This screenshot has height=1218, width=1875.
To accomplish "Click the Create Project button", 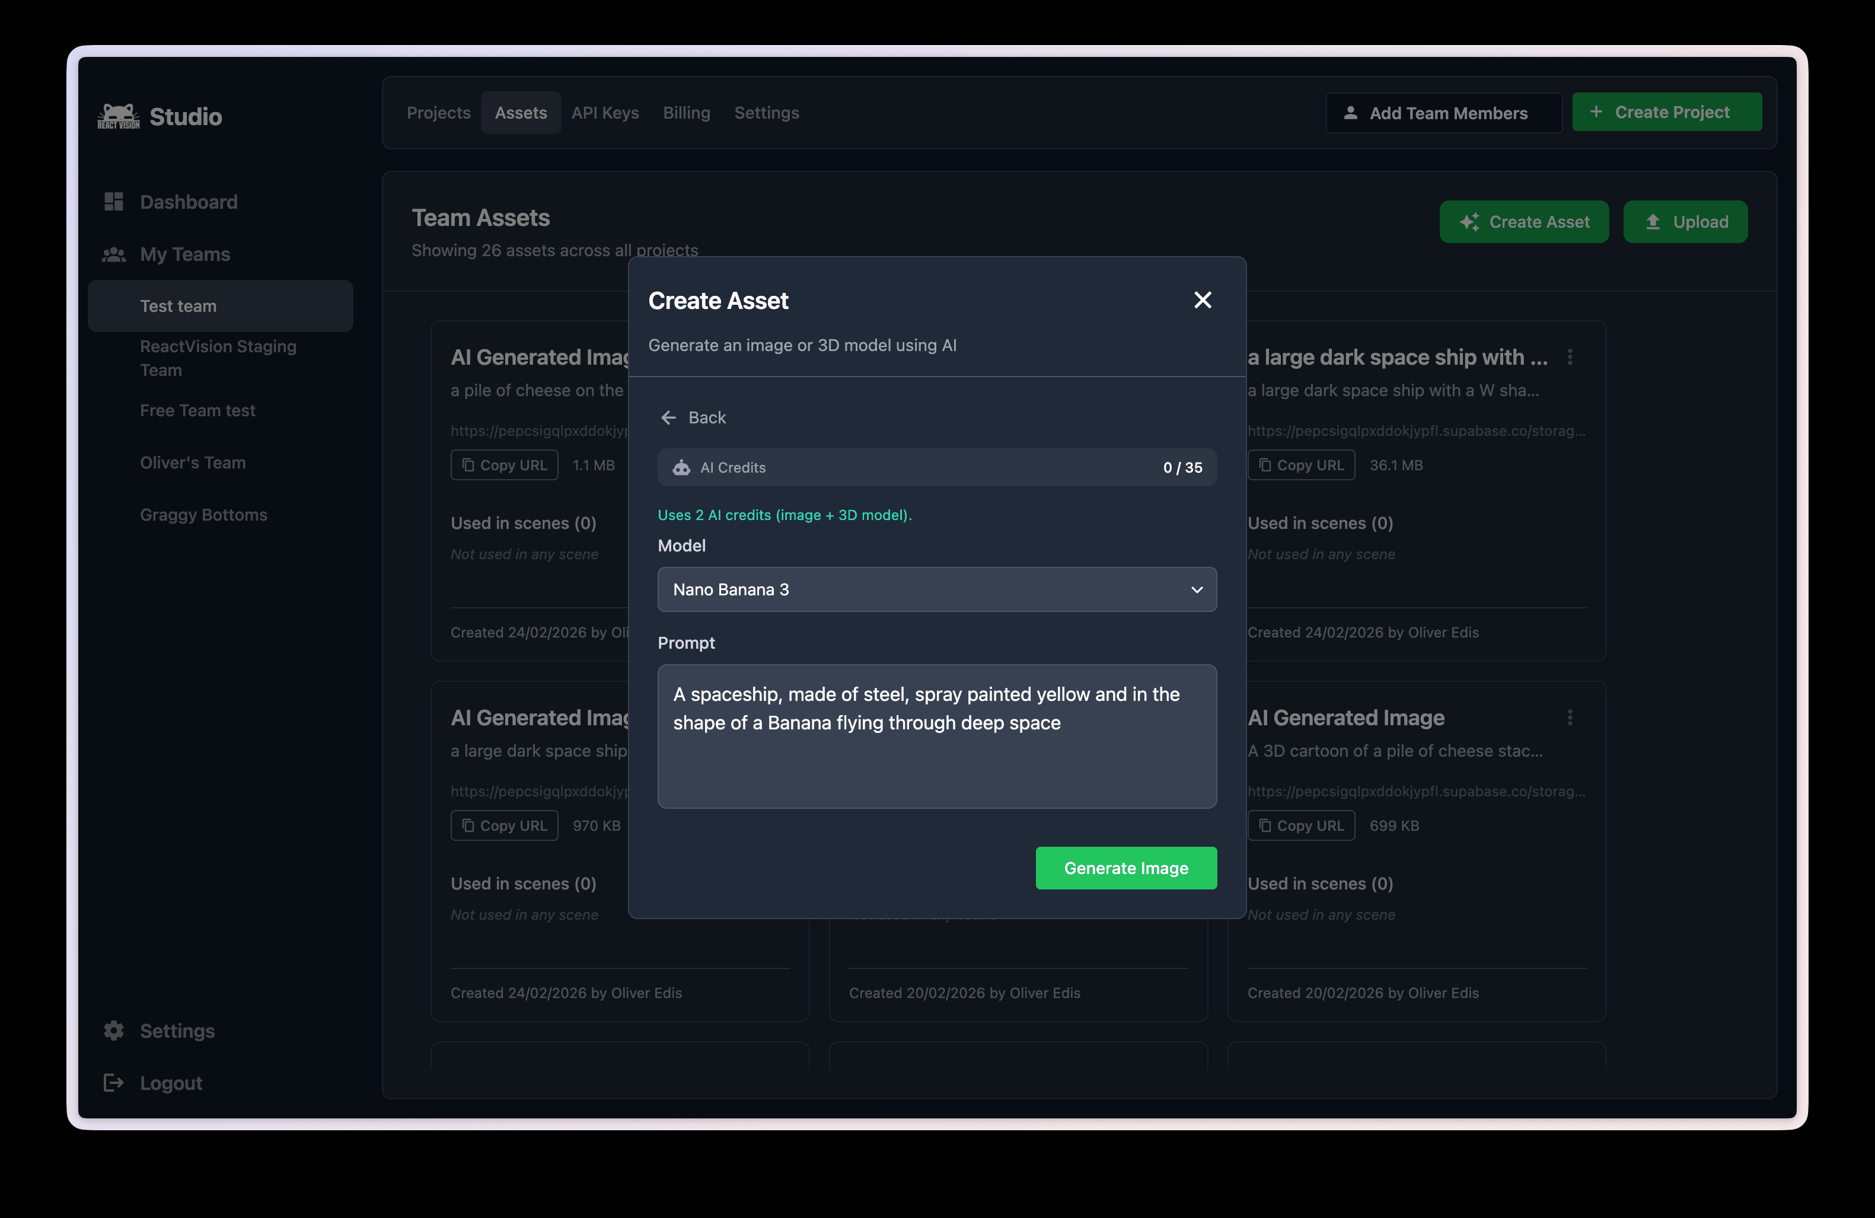I will [x=1667, y=112].
